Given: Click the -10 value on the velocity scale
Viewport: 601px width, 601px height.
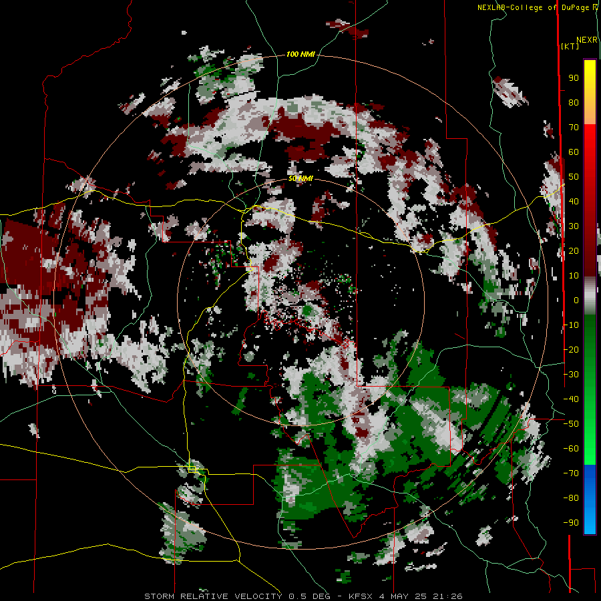Looking at the screenshot, I should 571,325.
